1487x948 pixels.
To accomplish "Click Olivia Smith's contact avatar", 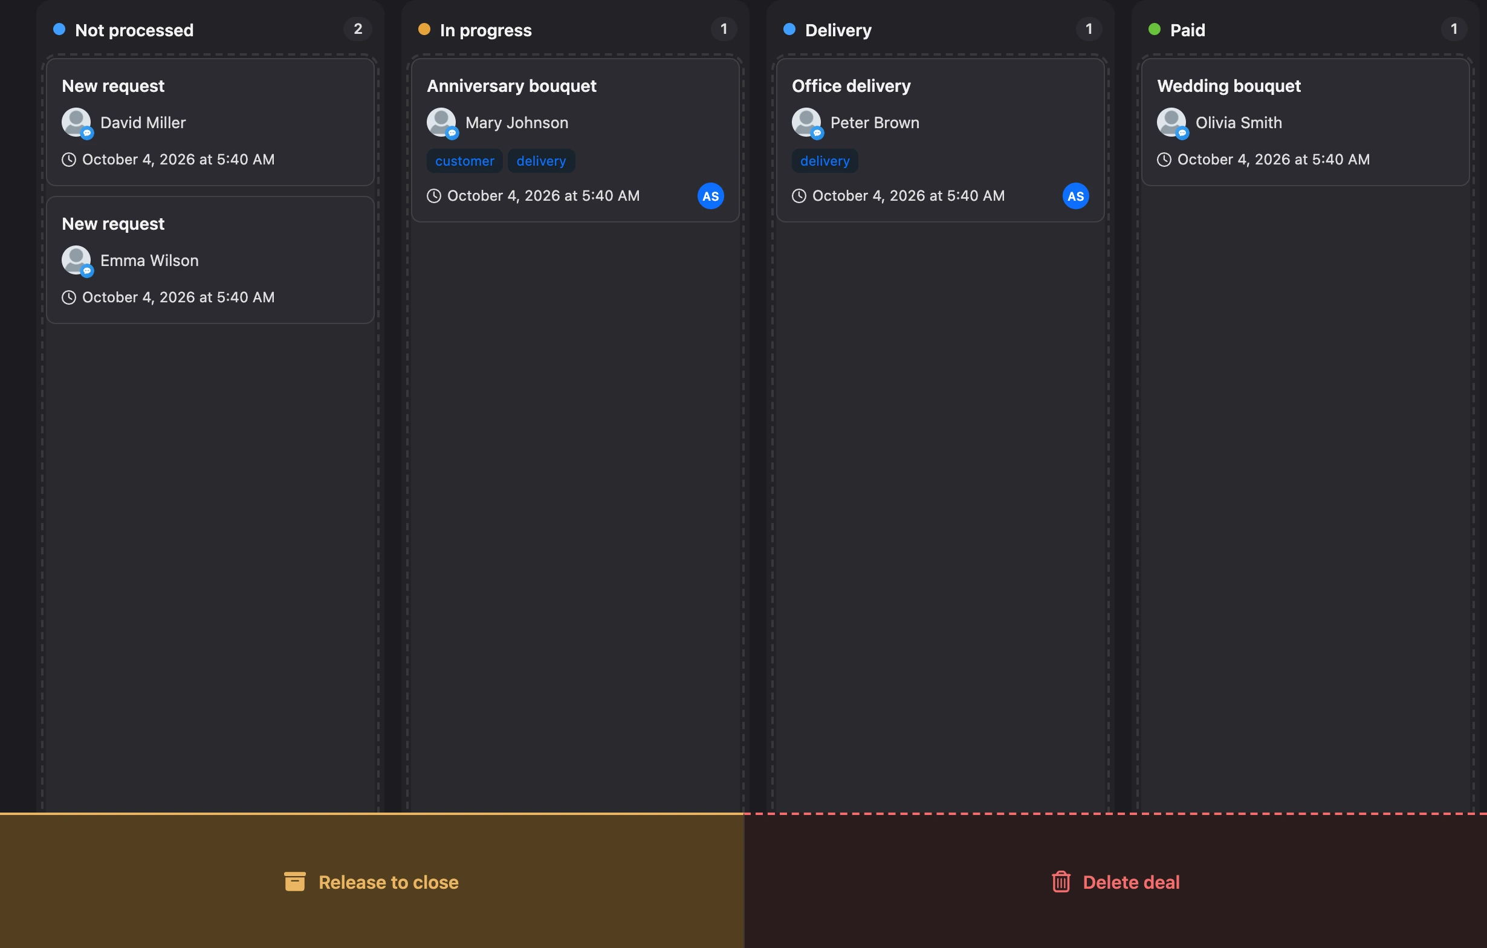I will tap(1171, 122).
